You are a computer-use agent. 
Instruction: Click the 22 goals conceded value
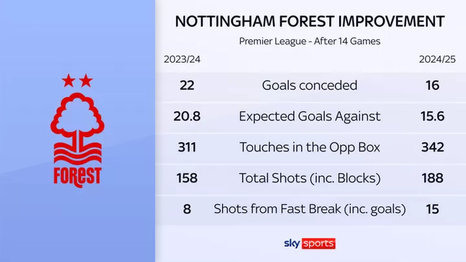point(187,85)
